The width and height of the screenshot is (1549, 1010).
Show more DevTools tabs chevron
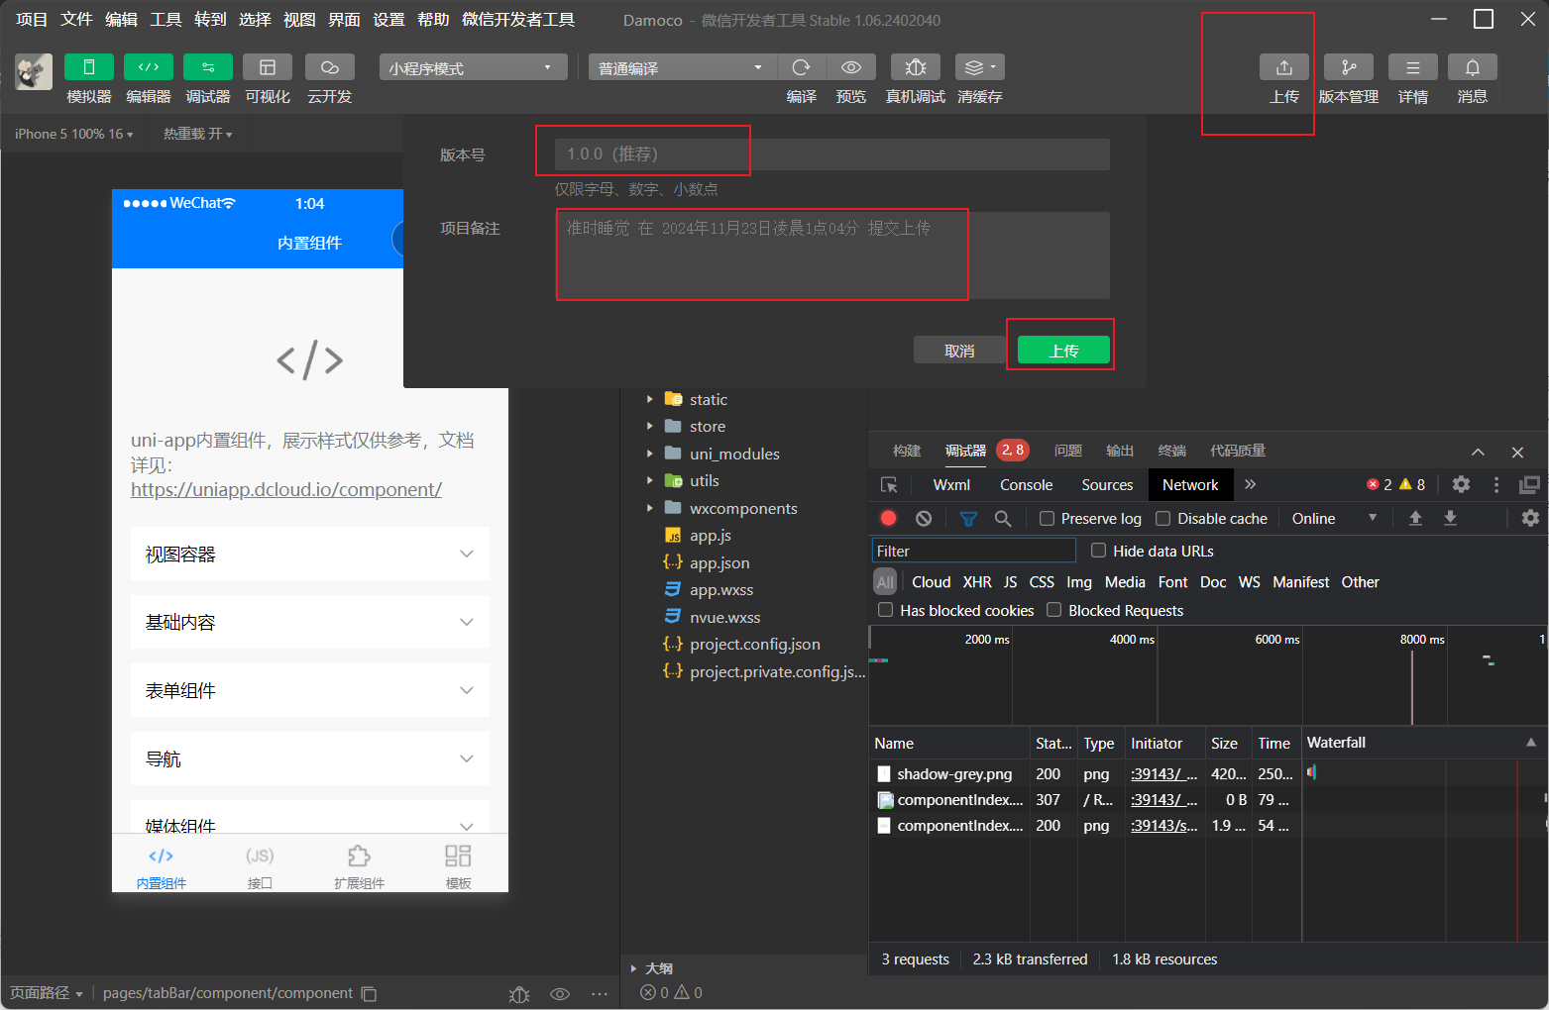tap(1251, 484)
